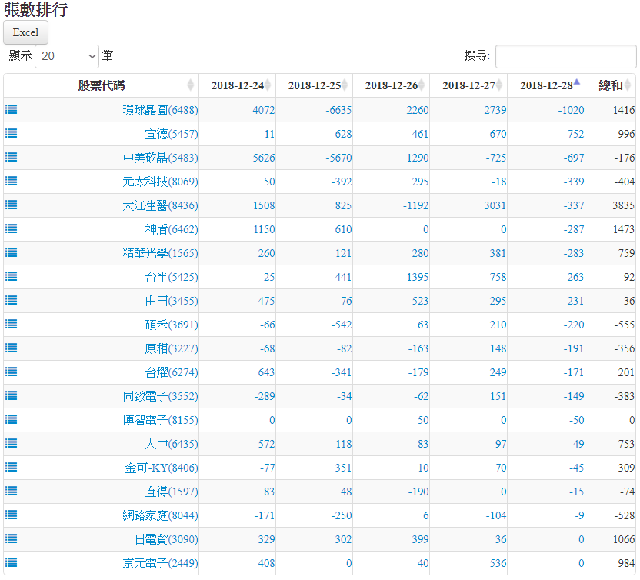Open the list icon for 博智電子(8155)
The width and height of the screenshot is (640, 580).
[x=12, y=419]
